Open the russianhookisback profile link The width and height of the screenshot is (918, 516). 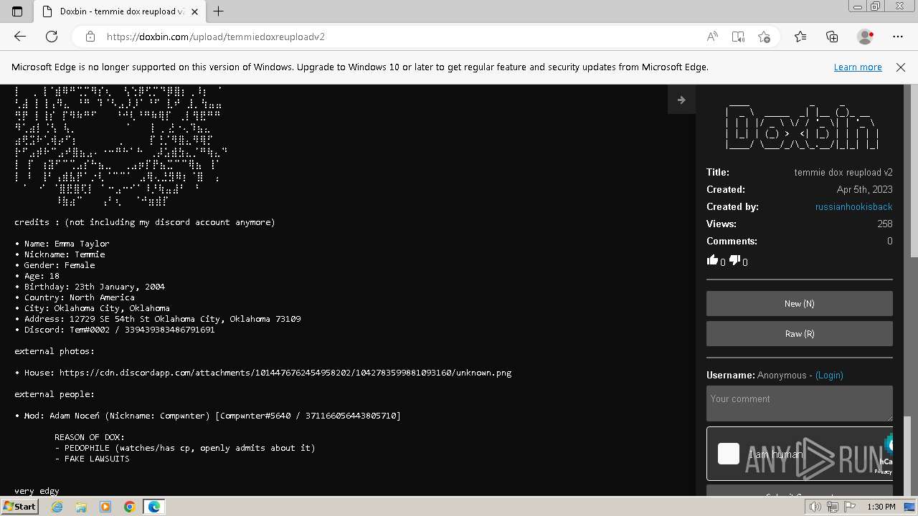tap(853, 206)
